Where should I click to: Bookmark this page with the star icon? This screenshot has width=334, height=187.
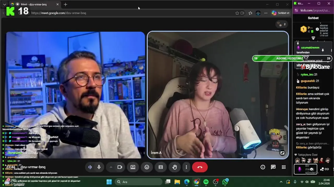click(237, 13)
